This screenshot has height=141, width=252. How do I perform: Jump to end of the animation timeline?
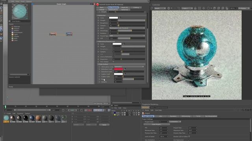coord(82,110)
